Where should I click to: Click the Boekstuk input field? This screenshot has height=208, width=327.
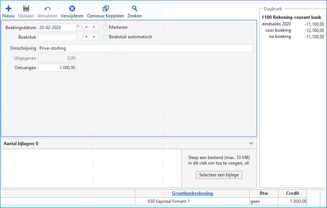coord(57,37)
